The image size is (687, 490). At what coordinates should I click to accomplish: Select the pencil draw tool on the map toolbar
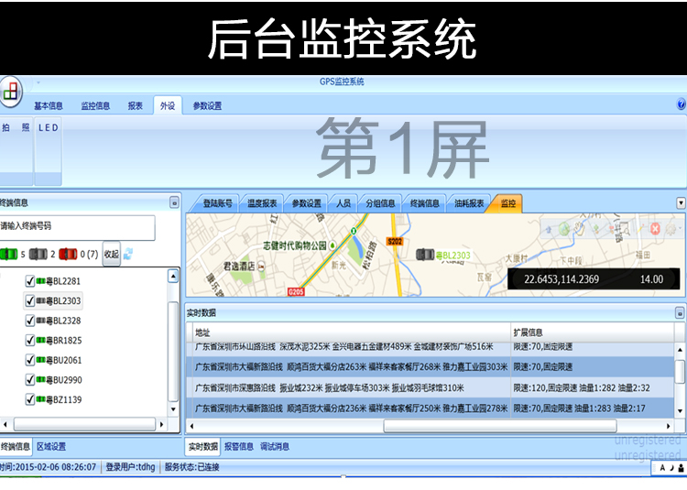click(640, 229)
